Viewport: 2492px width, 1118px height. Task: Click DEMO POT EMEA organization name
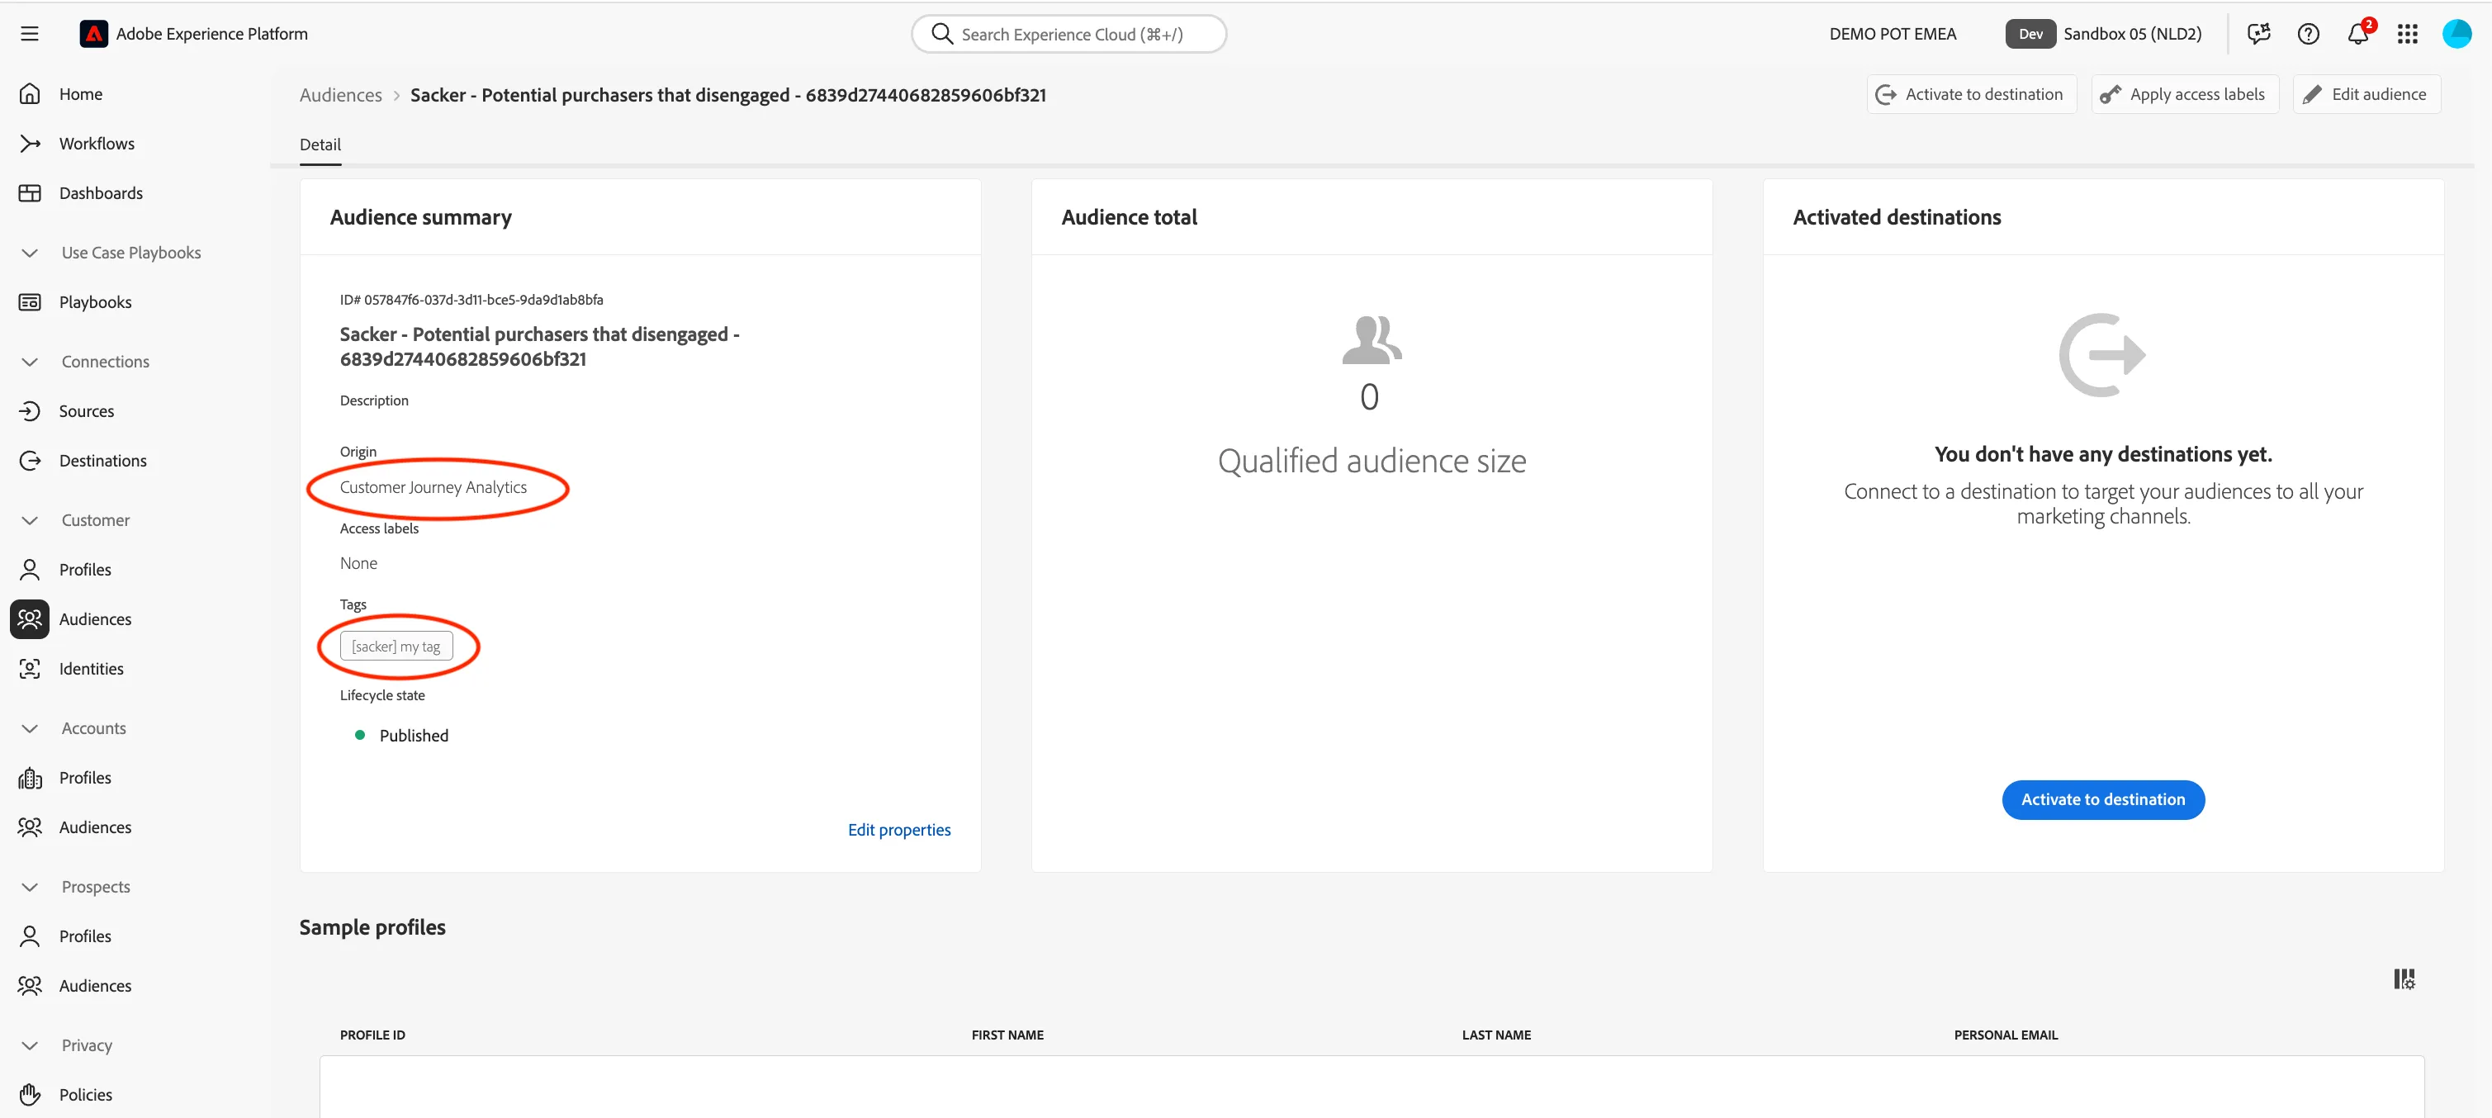pos(1893,34)
